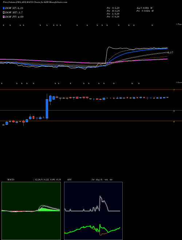
Task: Click the '<Lows' marker label
Action: 179,82
